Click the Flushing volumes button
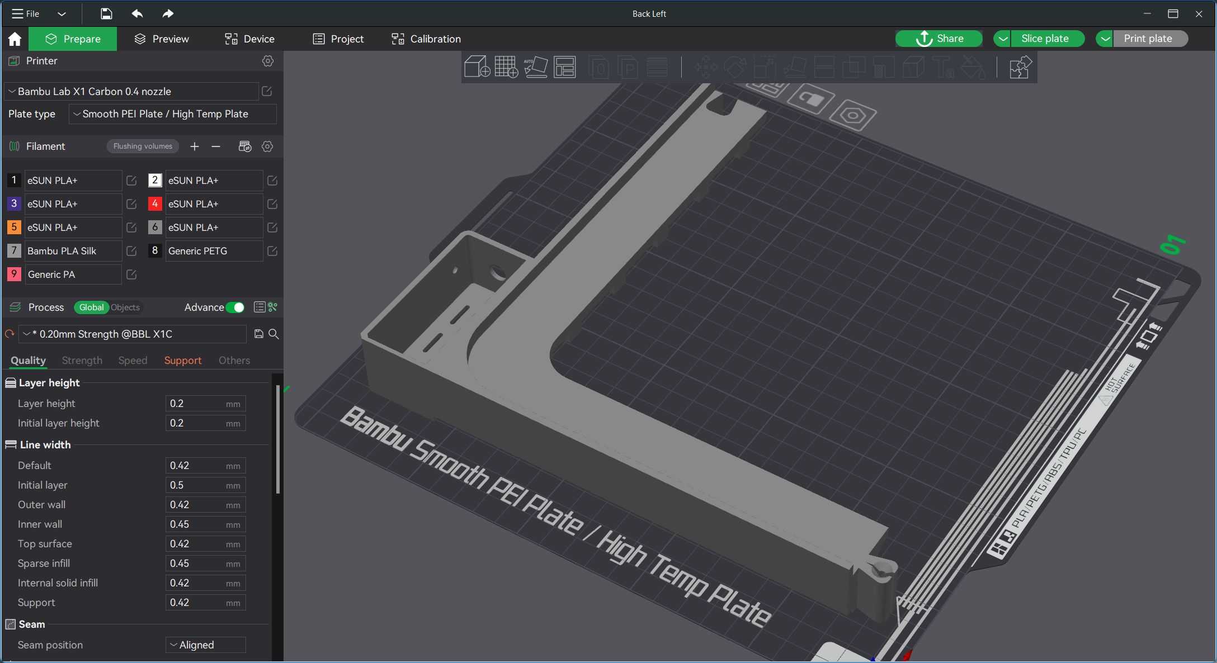The image size is (1217, 663). coord(143,146)
